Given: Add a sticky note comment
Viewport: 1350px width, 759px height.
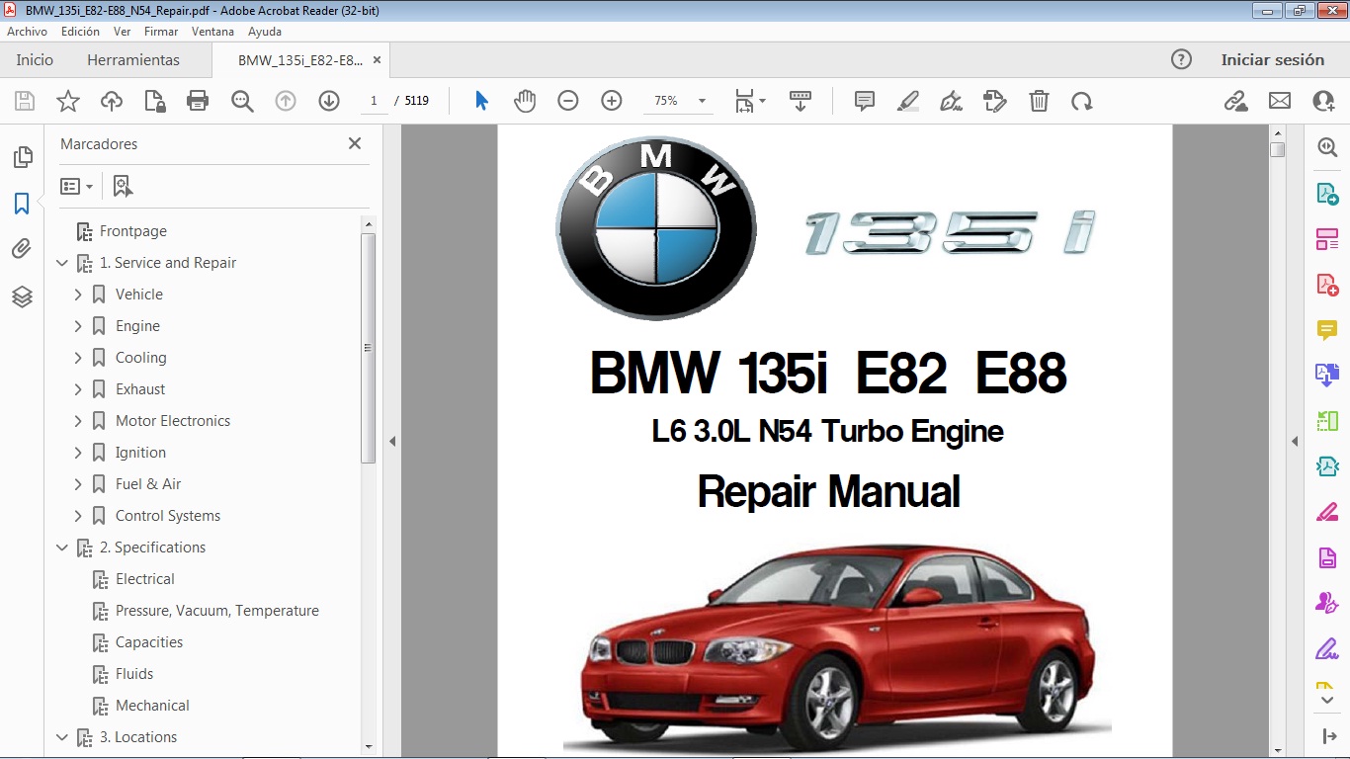Looking at the screenshot, I should click(x=865, y=101).
